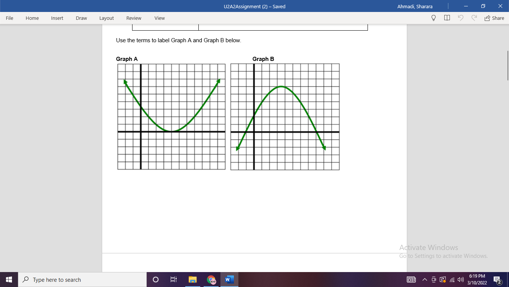Open the File menu

[10, 18]
